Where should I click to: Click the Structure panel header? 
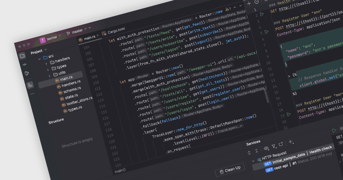click(x=56, y=121)
